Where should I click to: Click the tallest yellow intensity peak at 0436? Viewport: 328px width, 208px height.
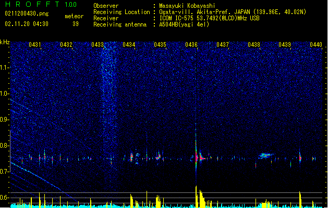pyautogui.click(x=196, y=196)
